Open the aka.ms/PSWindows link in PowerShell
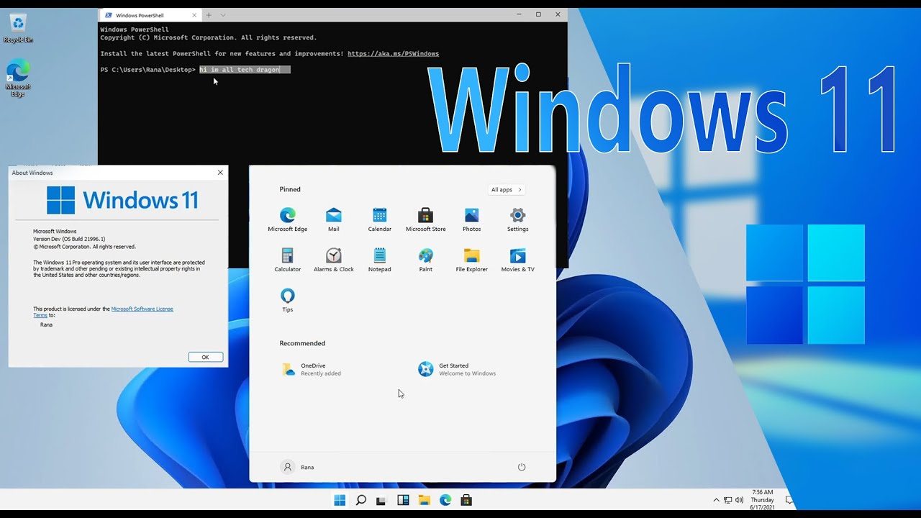 pos(393,54)
